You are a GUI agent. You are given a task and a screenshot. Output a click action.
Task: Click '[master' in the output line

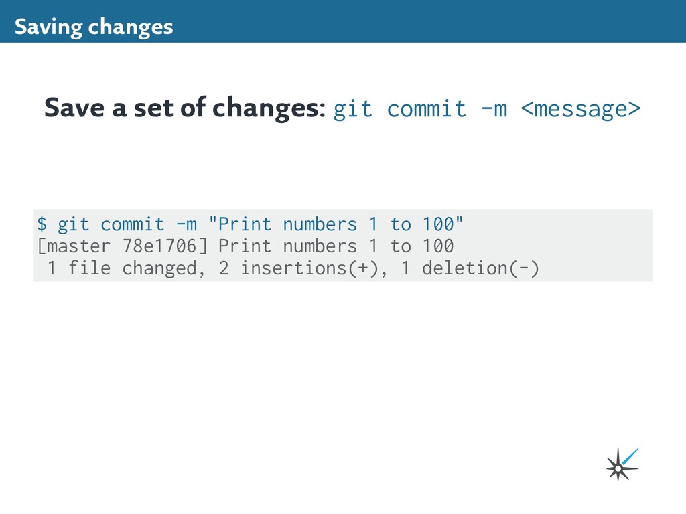pyautogui.click(x=73, y=246)
